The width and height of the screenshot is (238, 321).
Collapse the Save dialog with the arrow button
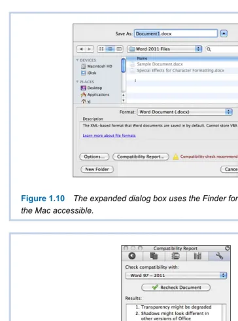224,33
